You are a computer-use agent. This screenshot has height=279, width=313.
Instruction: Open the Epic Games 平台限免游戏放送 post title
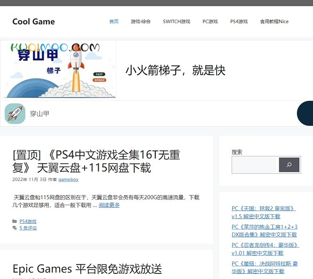(x=87, y=269)
